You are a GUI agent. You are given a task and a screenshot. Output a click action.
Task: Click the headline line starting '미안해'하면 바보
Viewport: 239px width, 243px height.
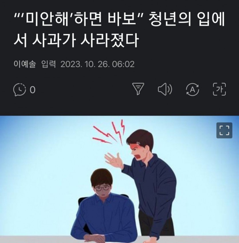tap(119, 20)
